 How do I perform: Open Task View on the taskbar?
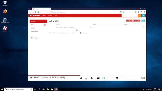(x=35, y=89)
